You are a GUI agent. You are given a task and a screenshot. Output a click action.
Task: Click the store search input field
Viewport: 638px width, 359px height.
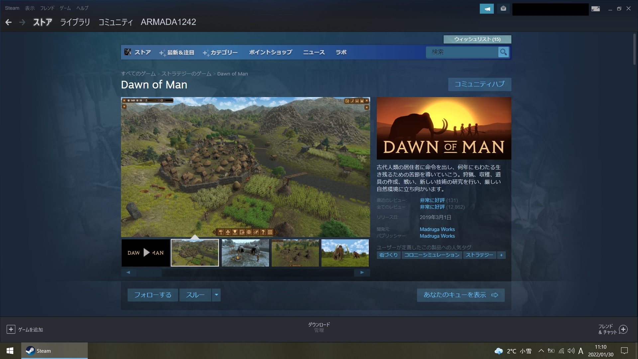click(x=462, y=52)
